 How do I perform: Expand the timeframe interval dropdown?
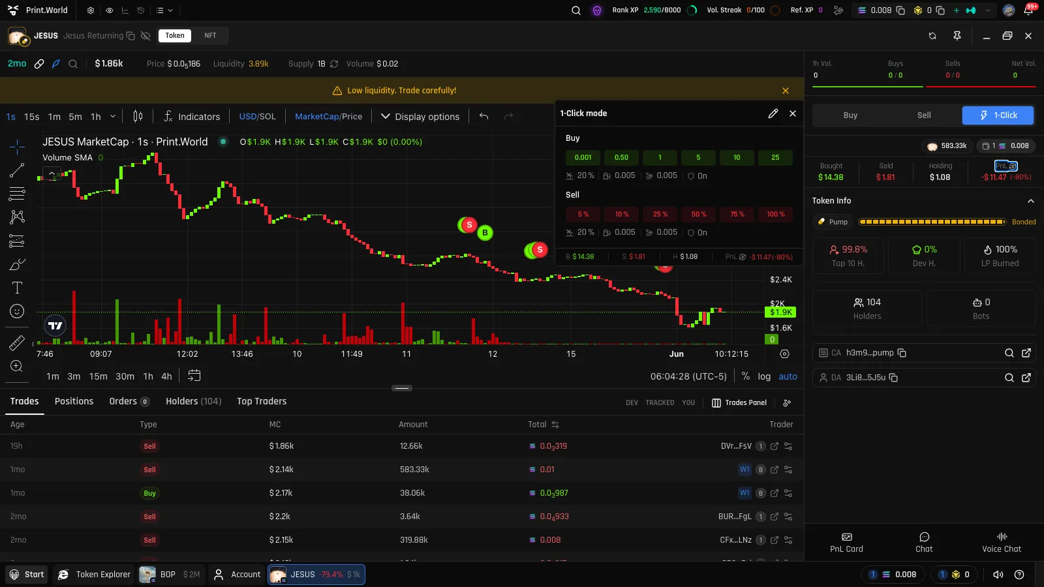coord(113,117)
